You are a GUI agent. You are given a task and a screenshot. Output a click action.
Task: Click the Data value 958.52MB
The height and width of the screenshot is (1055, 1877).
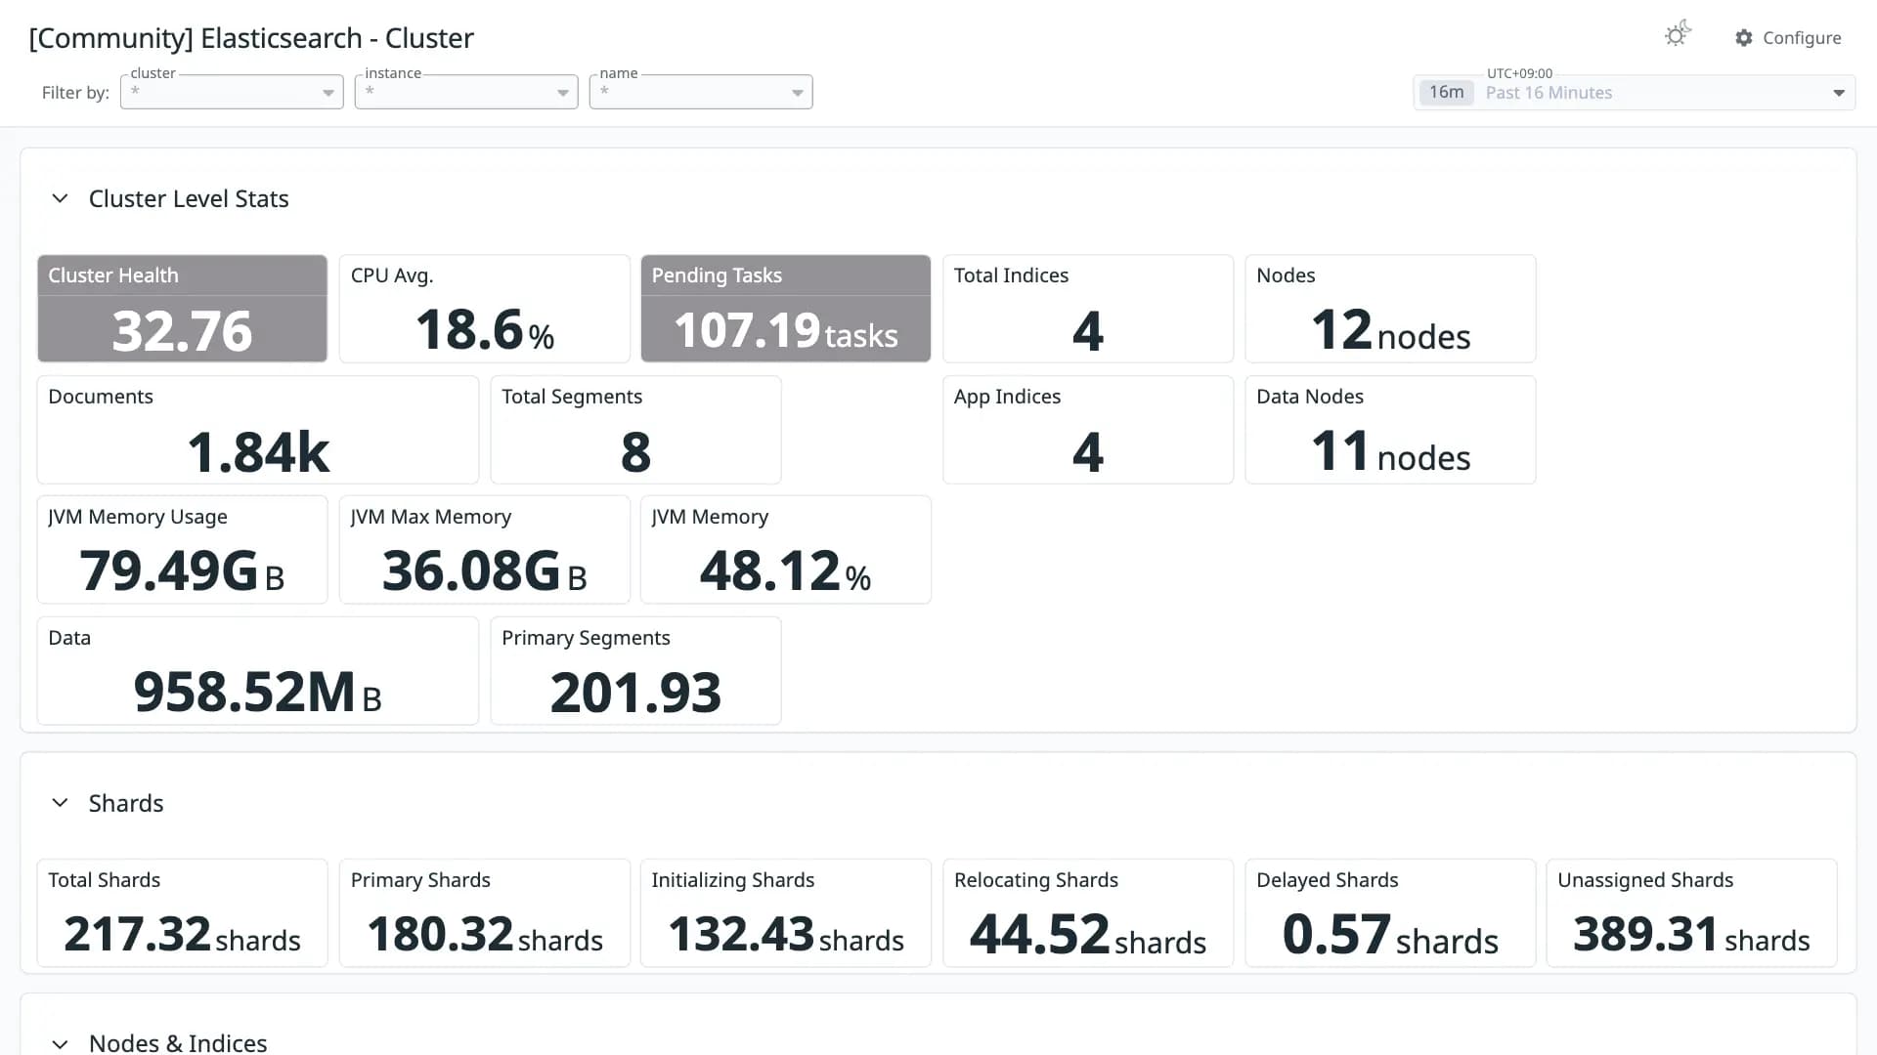coord(258,693)
